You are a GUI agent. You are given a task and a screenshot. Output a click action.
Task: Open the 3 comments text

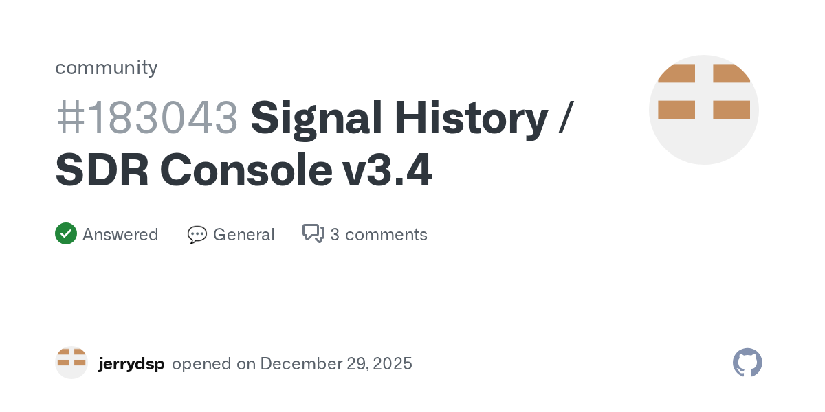point(379,235)
